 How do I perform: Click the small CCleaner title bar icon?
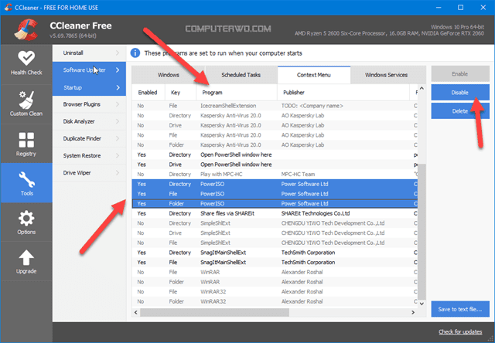tap(9, 7)
